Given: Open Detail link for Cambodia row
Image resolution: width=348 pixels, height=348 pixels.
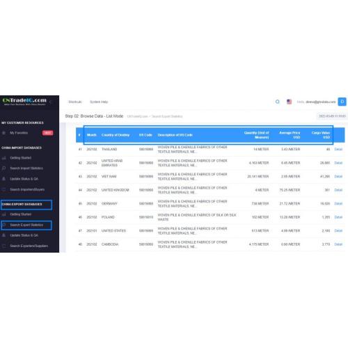Looking at the screenshot, I should pos(338,244).
